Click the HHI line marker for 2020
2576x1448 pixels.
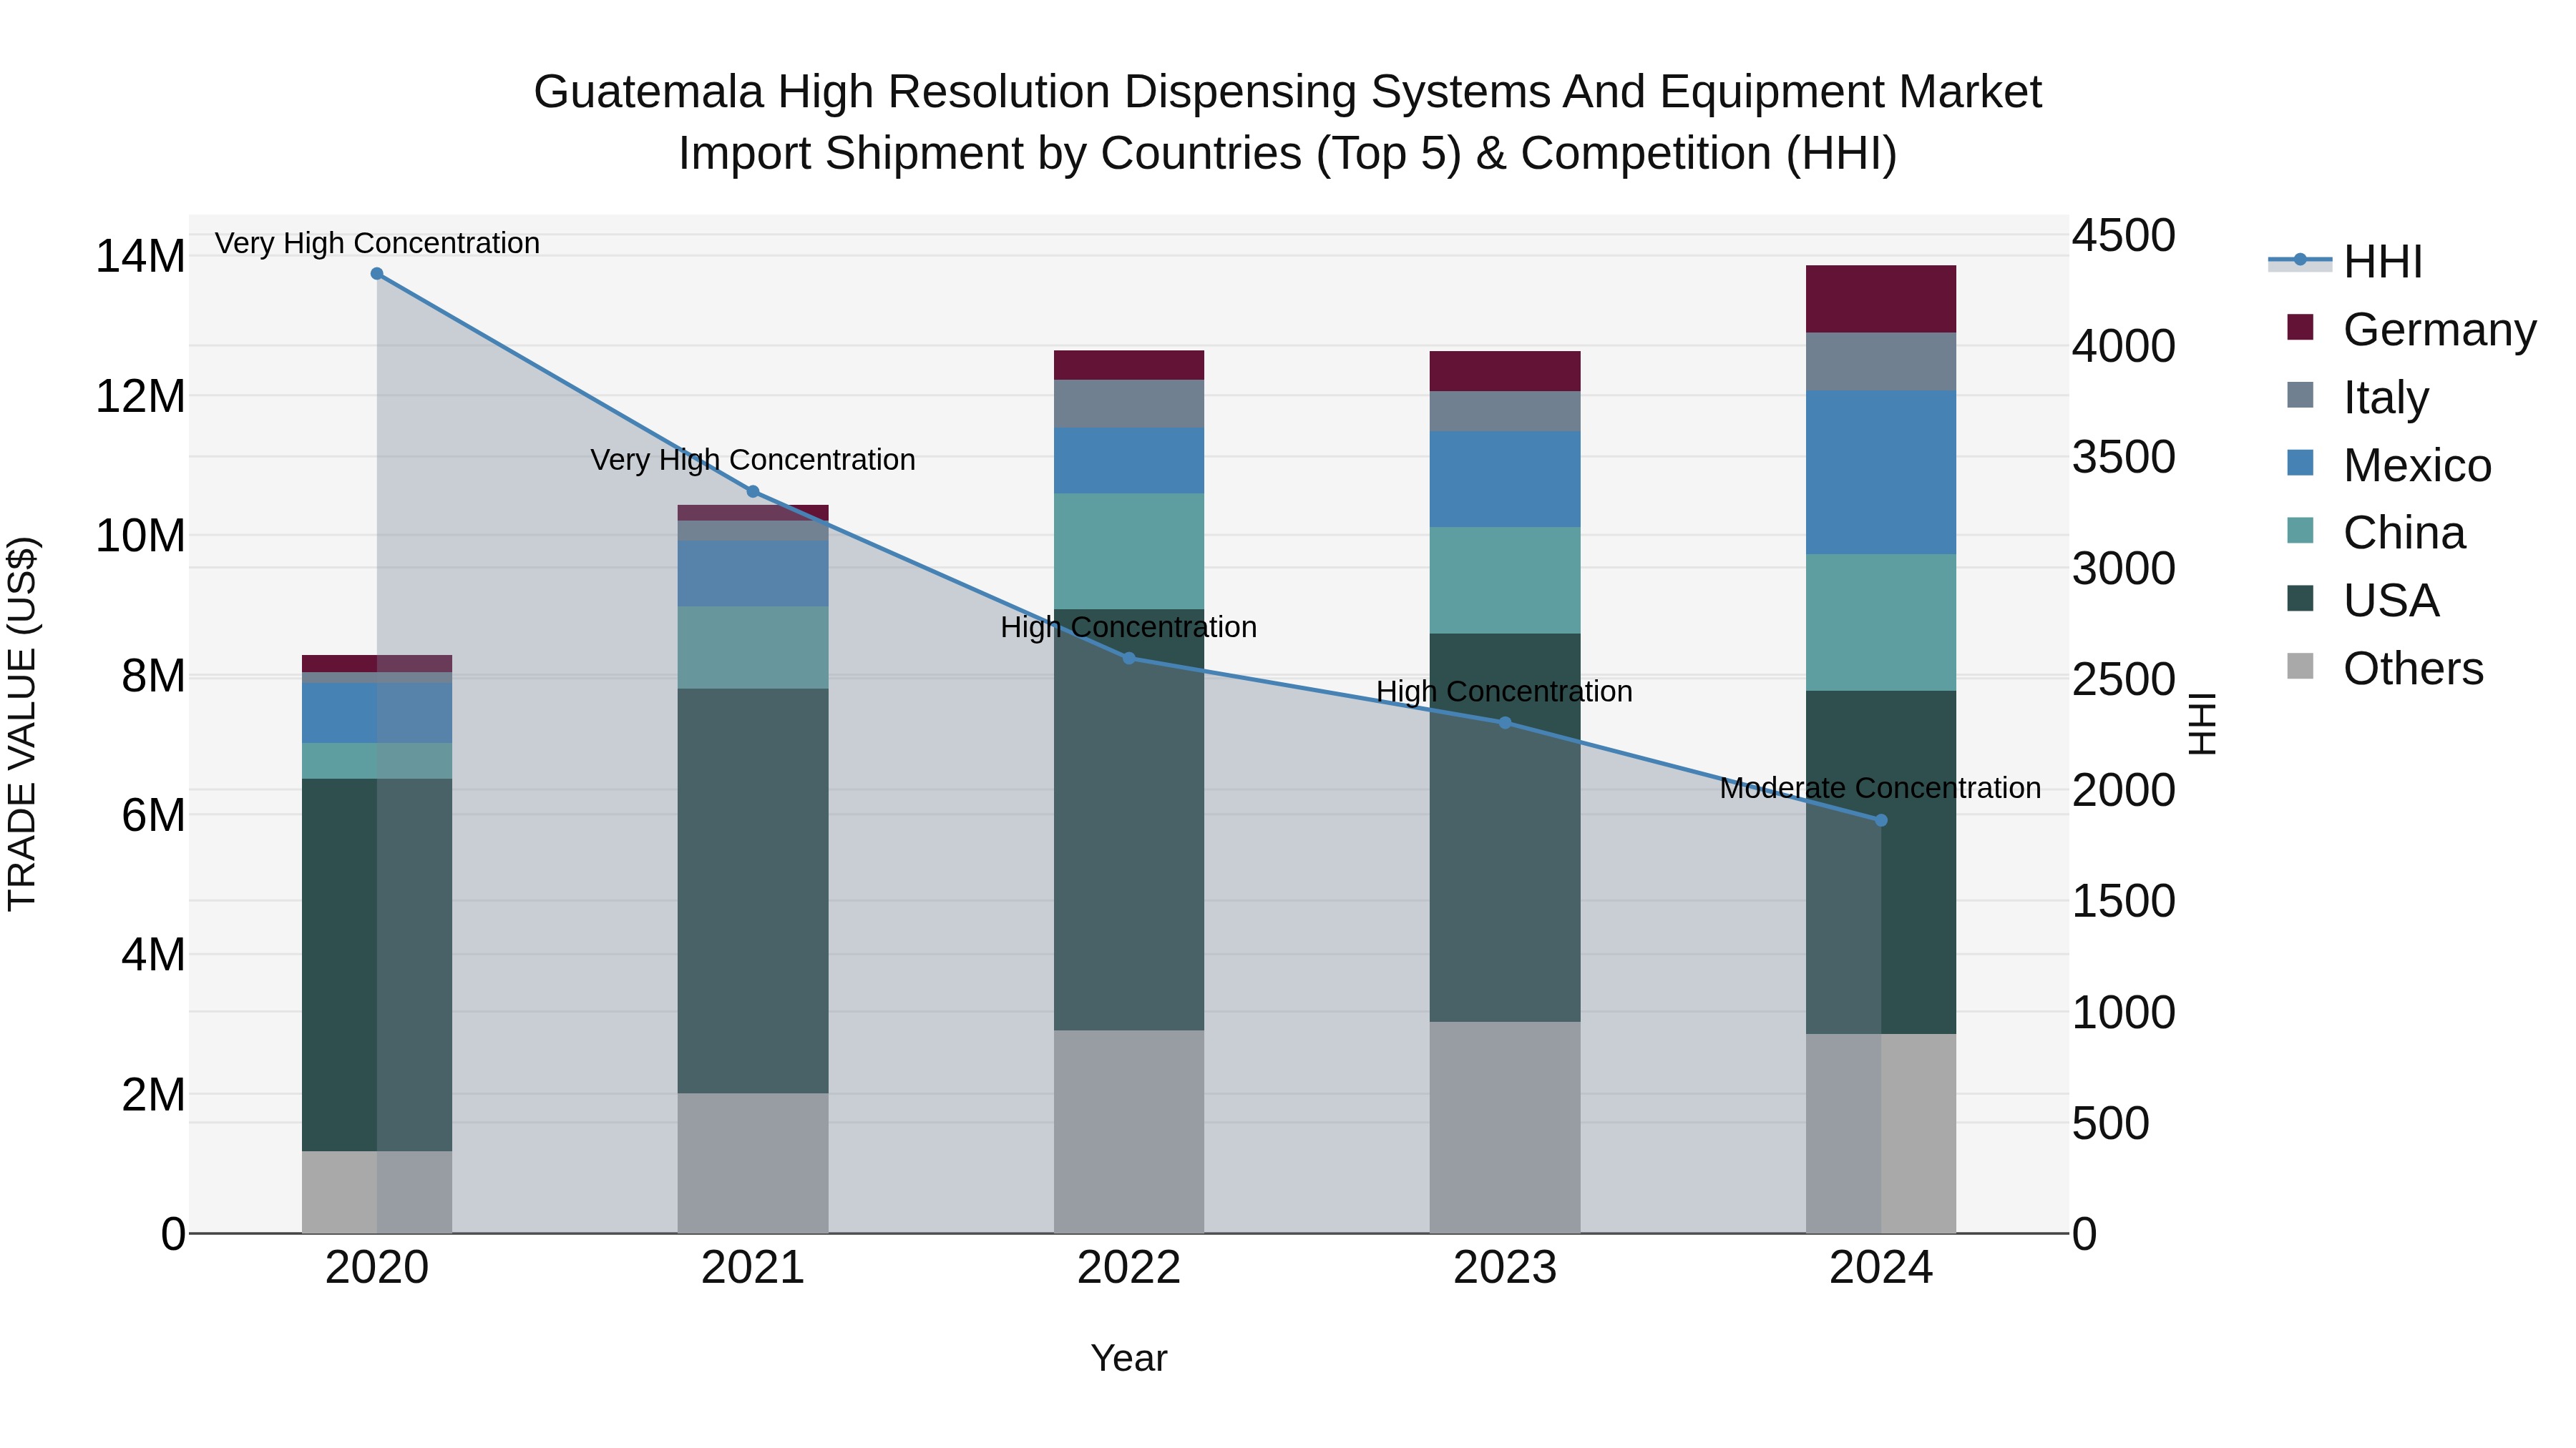pyautogui.click(x=377, y=274)
